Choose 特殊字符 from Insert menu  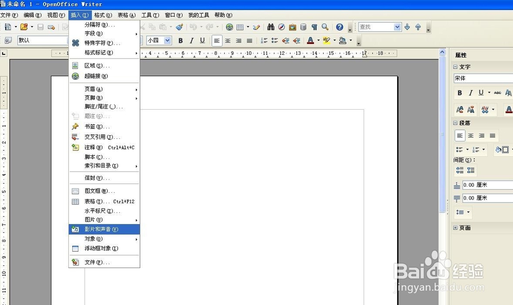[104, 43]
